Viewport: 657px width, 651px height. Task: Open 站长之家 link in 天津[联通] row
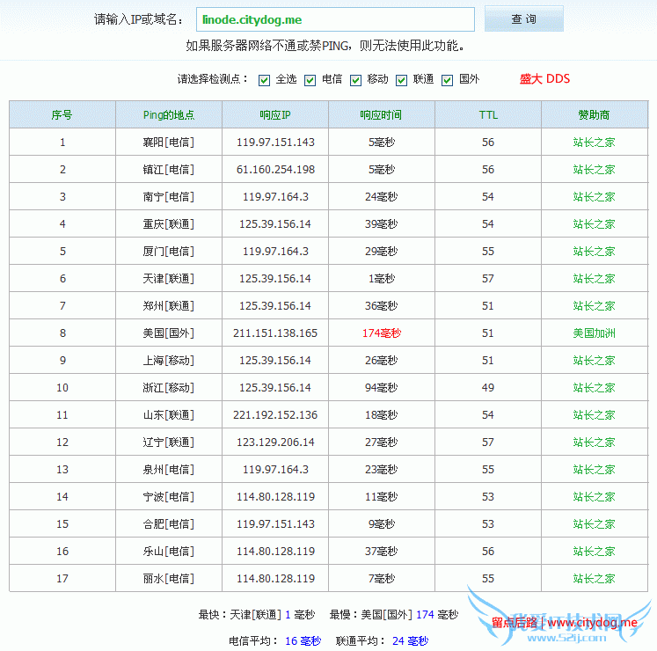click(594, 278)
